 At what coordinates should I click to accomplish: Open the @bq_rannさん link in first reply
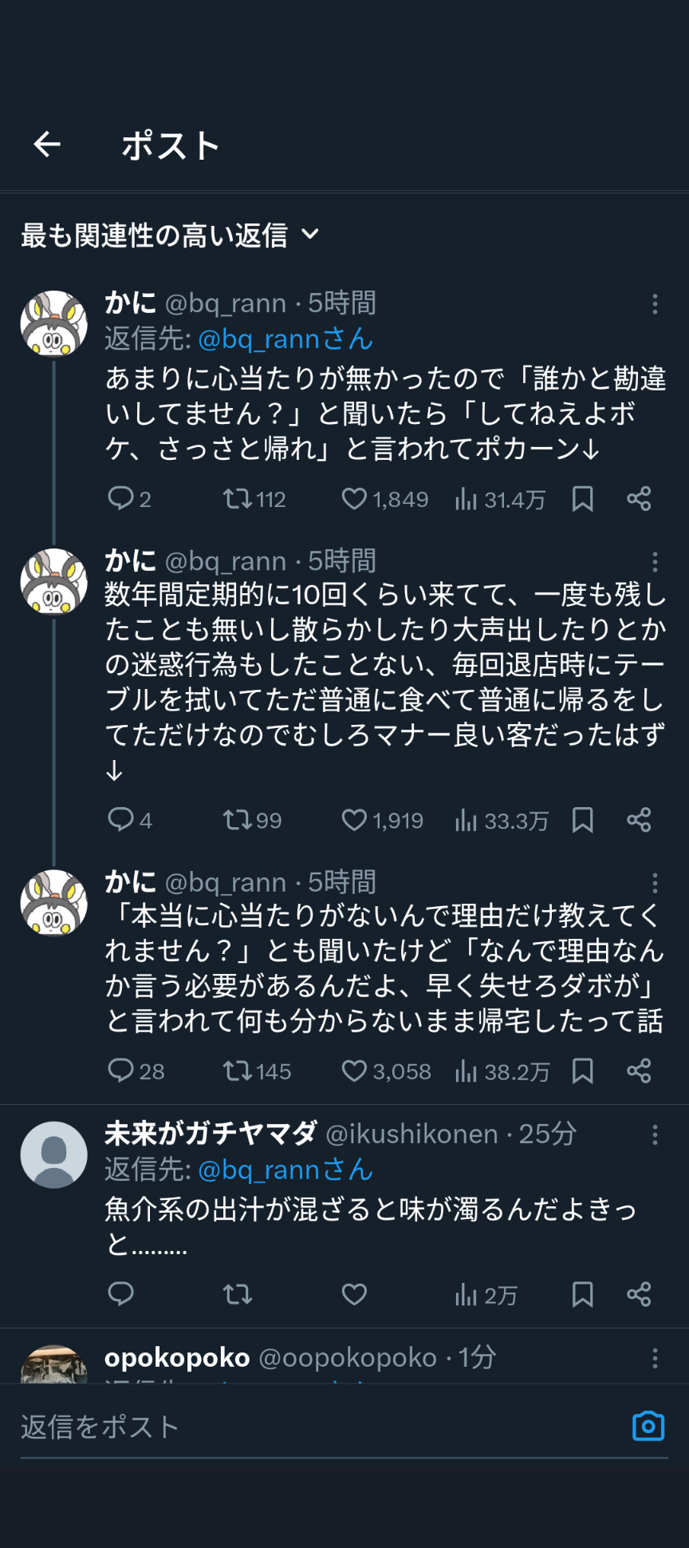pos(285,339)
